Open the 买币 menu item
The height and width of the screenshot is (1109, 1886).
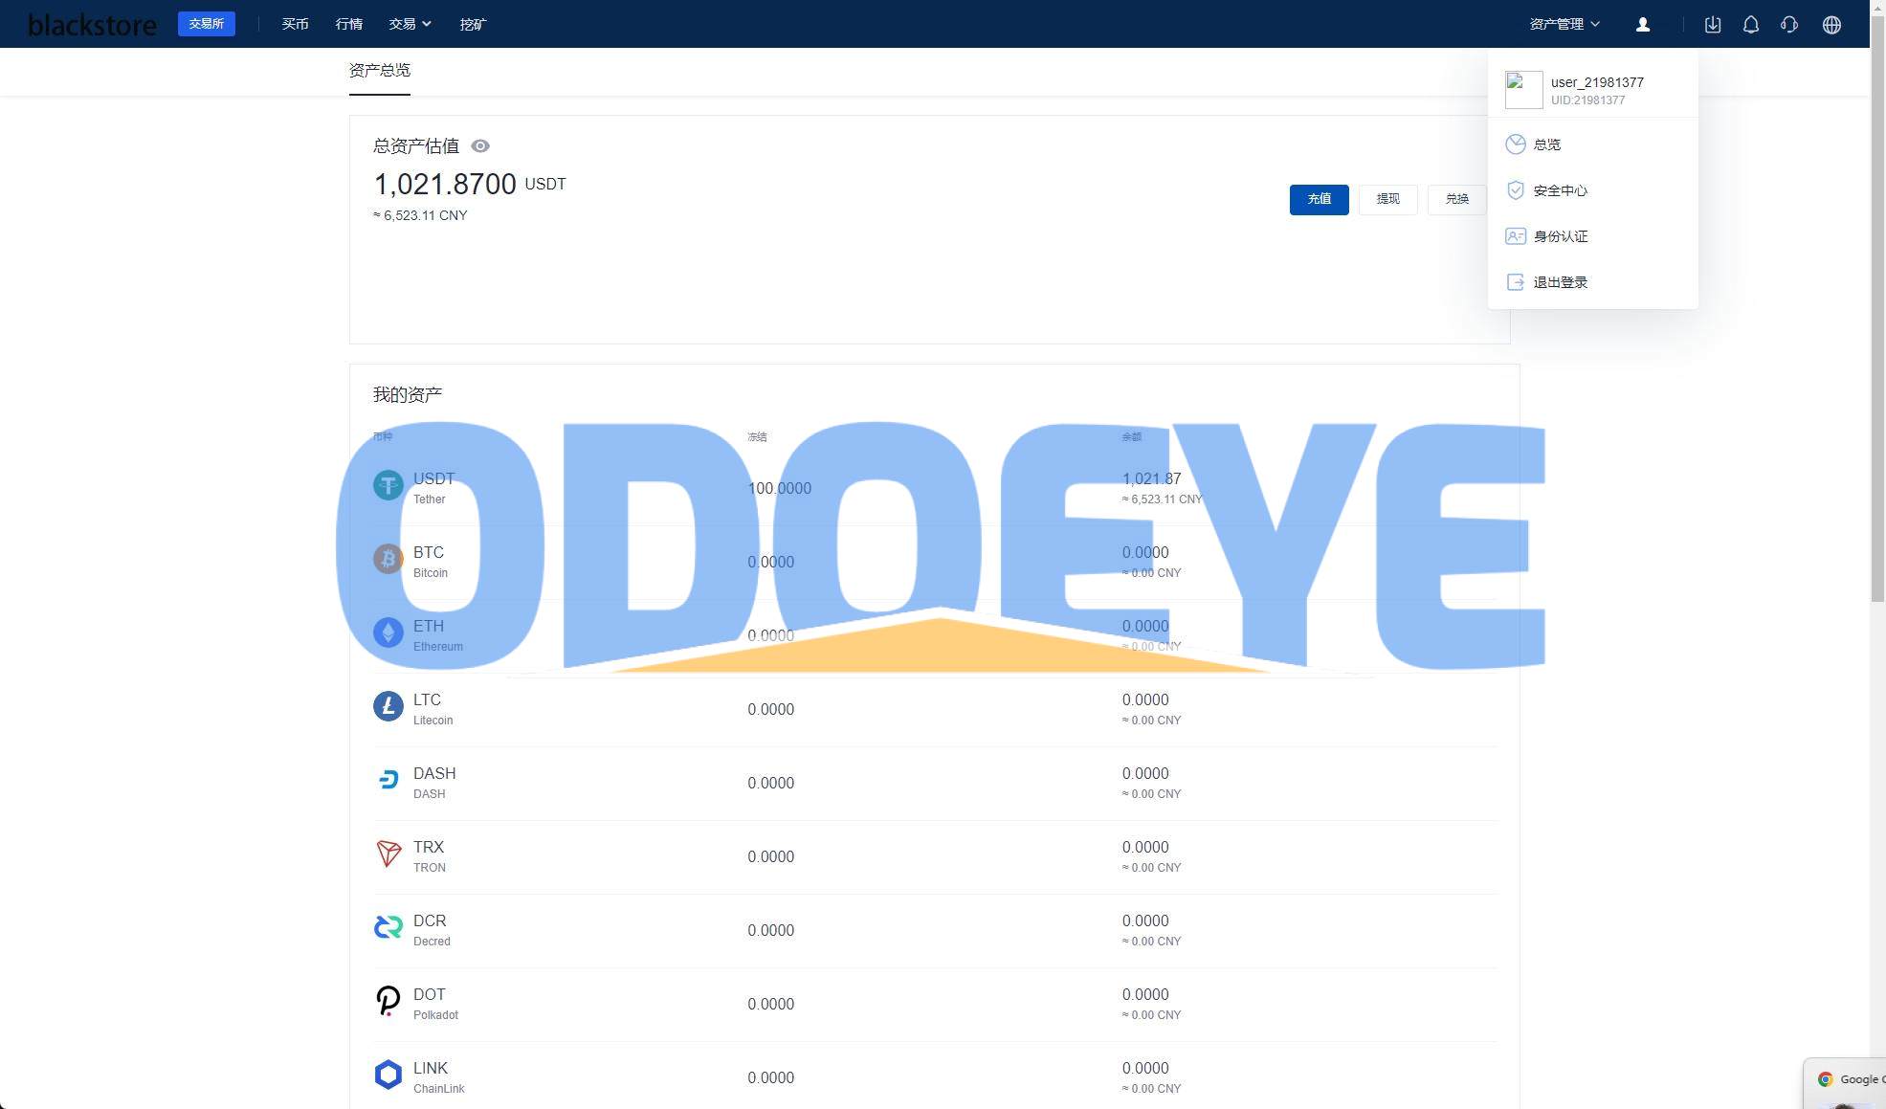(295, 24)
